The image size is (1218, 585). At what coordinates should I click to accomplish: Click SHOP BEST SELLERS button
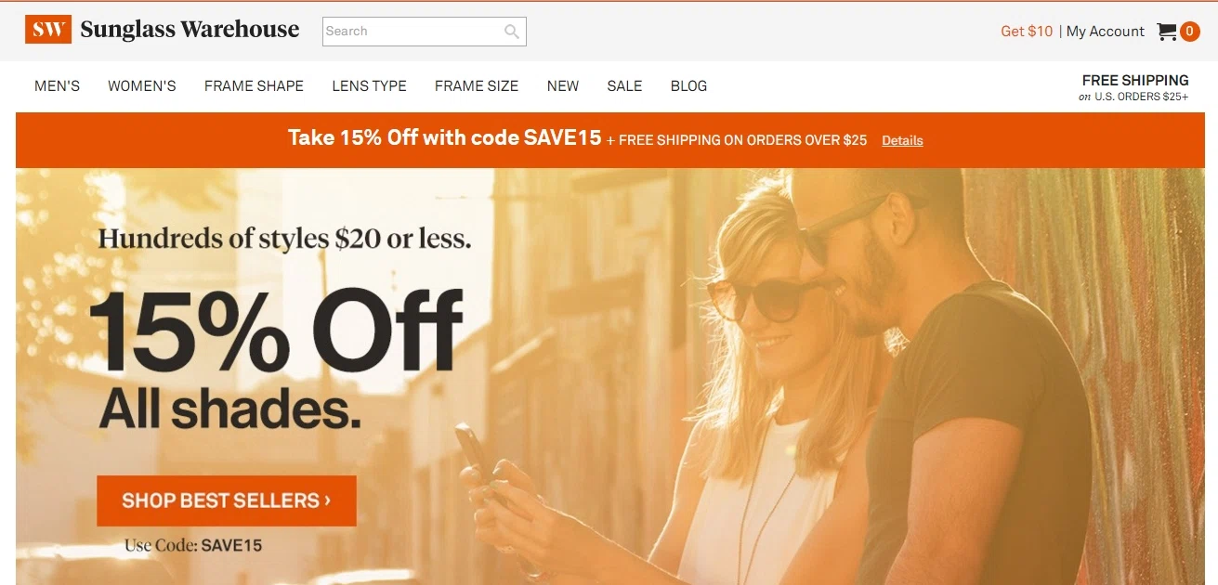point(227,500)
